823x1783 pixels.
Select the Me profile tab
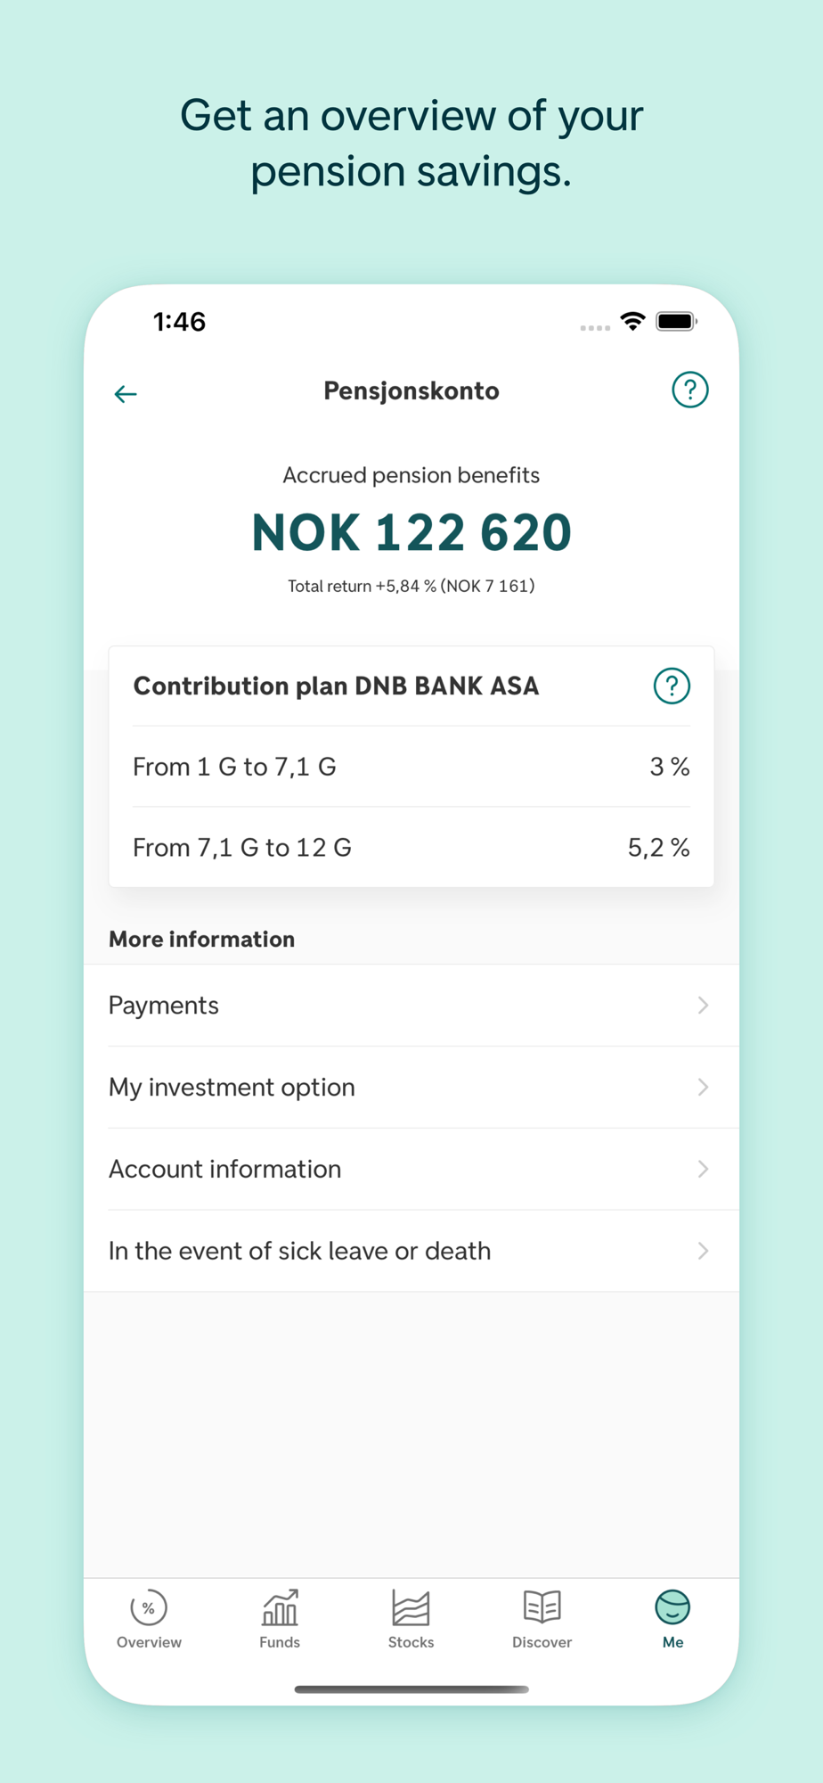[x=672, y=1608]
